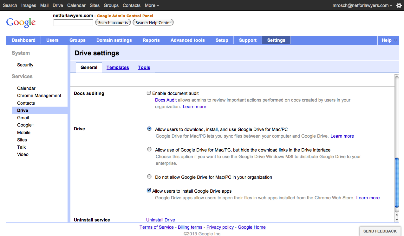
Task: Open the More dropdown in top bar
Action: tap(152, 5)
